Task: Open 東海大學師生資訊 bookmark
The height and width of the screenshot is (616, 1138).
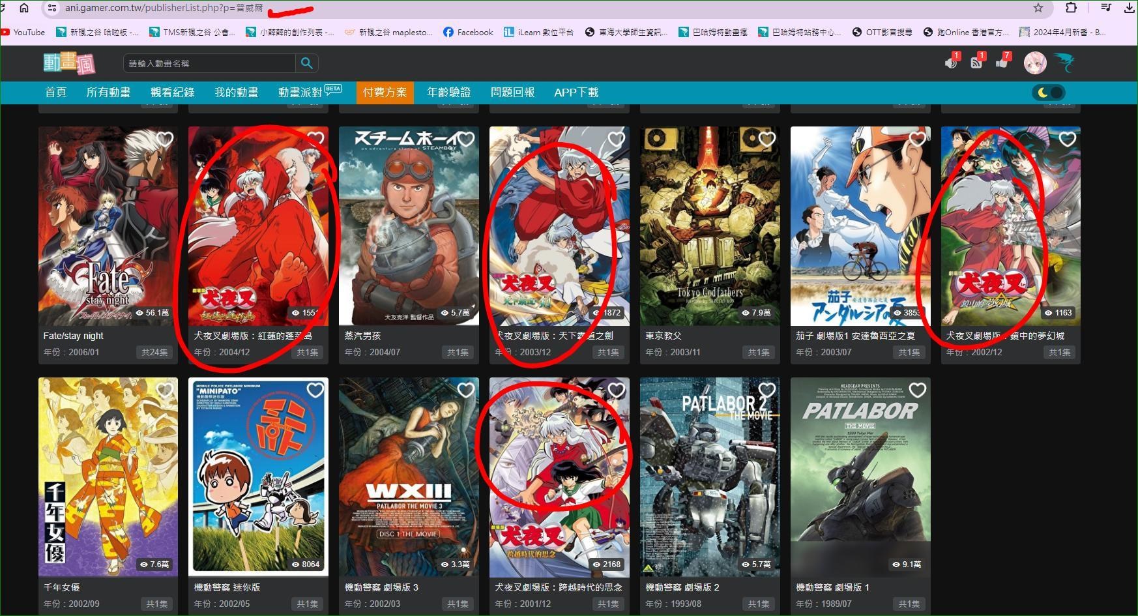Action: 626,32
